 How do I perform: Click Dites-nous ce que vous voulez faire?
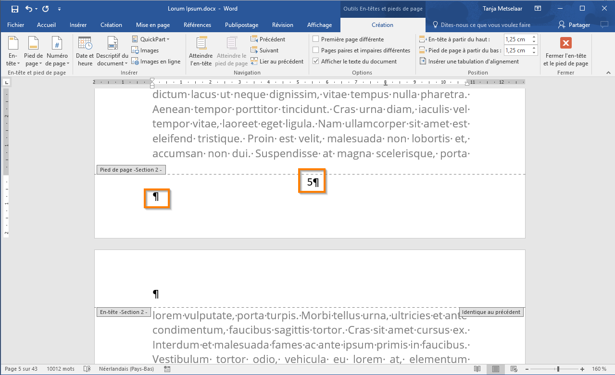[x=482, y=25]
